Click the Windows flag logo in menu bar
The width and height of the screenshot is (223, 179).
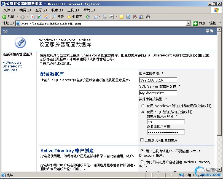pyautogui.click(x=216, y=10)
